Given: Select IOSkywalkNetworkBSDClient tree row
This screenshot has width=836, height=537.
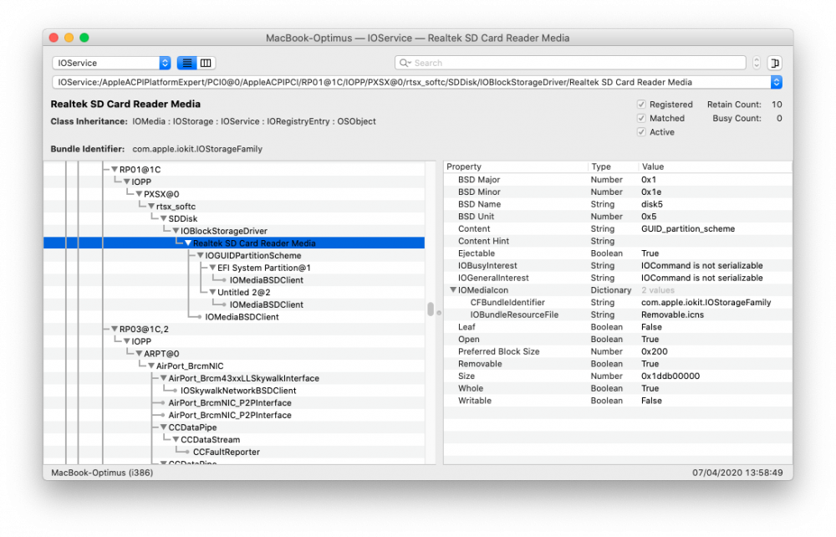Looking at the screenshot, I should click(x=234, y=391).
